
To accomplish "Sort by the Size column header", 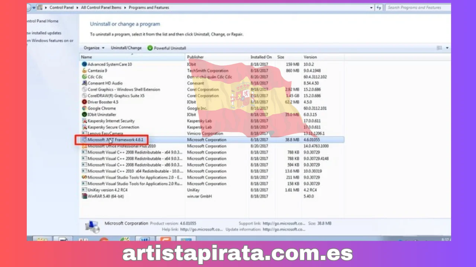I will pos(289,57).
